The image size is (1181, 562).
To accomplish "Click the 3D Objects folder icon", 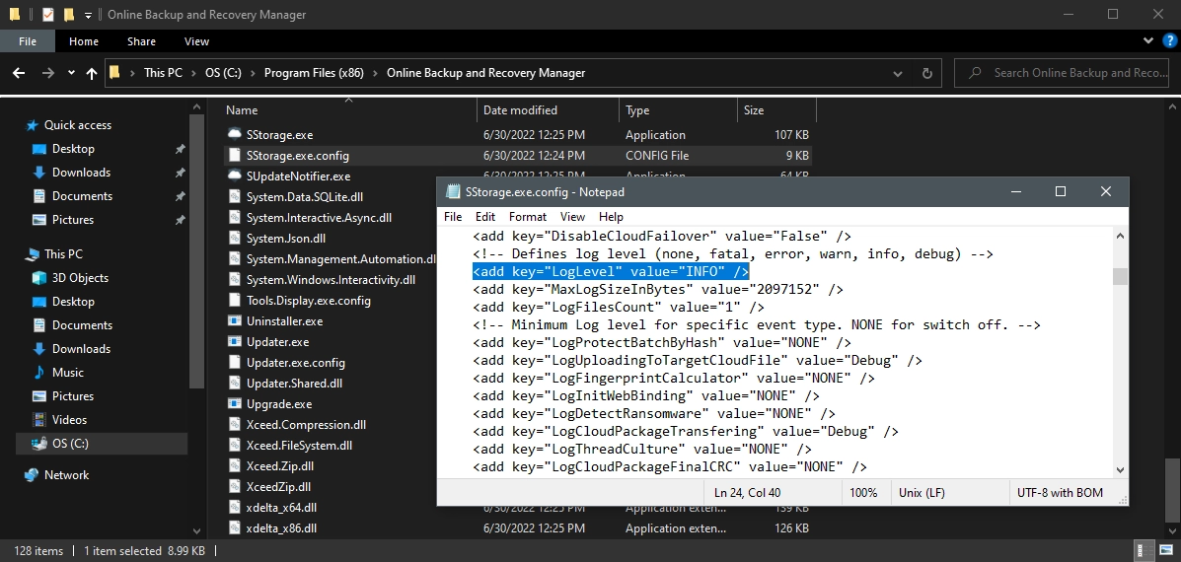I will [x=39, y=278].
